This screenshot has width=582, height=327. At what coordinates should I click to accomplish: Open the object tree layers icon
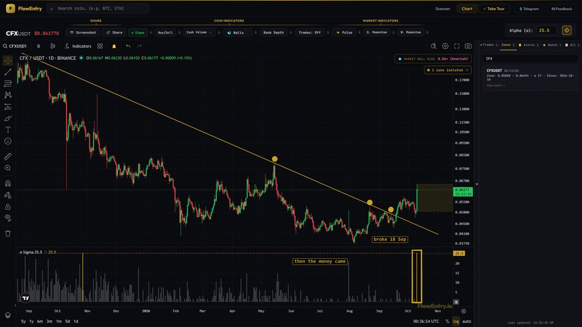[8, 315]
